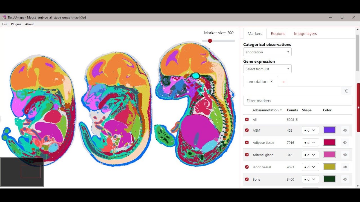Minimize the TissUUmaps window
The width and height of the screenshot is (360, 202).
[330, 17]
